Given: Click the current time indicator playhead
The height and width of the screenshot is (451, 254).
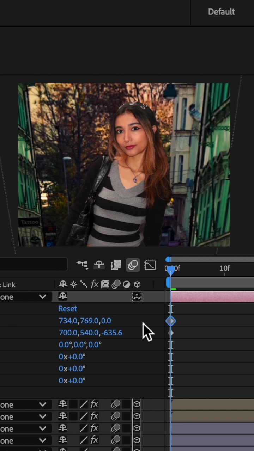Looking at the screenshot, I should pyautogui.click(x=171, y=270).
